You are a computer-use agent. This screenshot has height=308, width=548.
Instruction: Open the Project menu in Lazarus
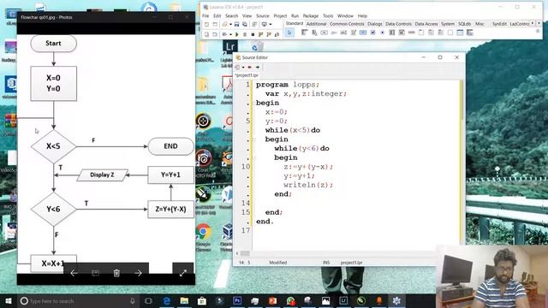click(x=280, y=16)
